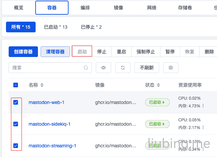This screenshot has width=217, height=157.
Task: Toggle the select-all header checkbox
Action: click(x=16, y=85)
